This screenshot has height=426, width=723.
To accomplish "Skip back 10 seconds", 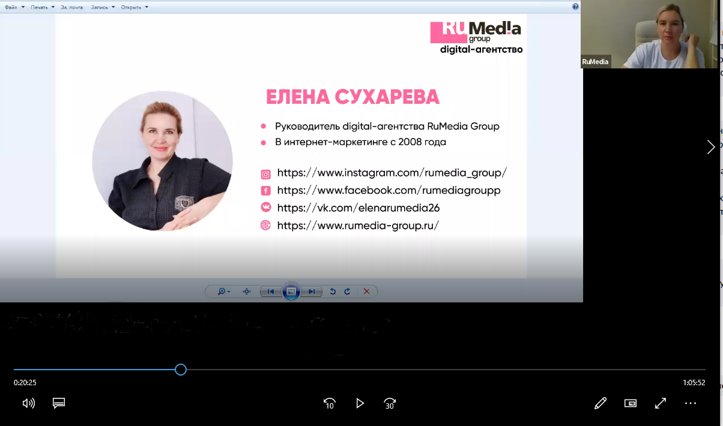I will coord(329,403).
